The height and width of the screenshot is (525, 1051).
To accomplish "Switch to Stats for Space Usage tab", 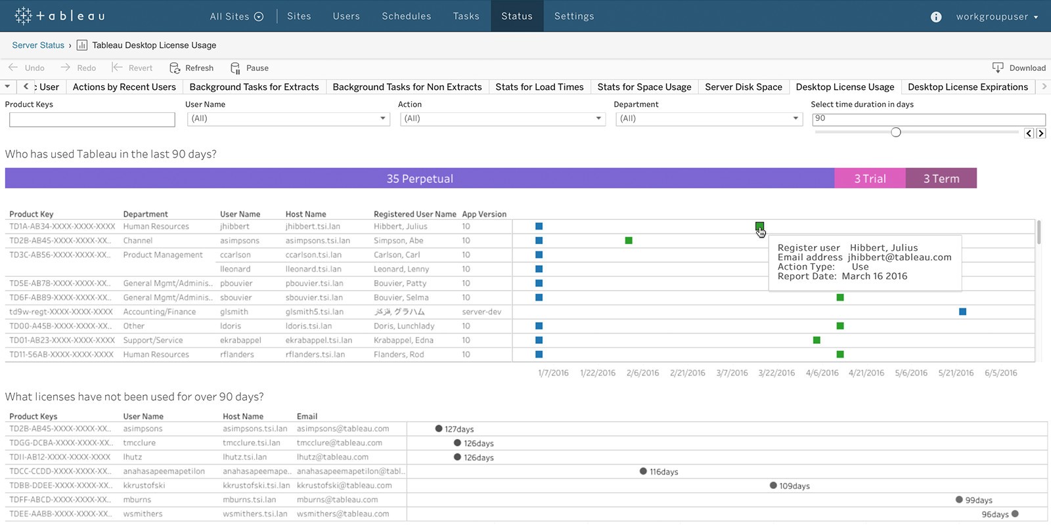I will [x=644, y=87].
